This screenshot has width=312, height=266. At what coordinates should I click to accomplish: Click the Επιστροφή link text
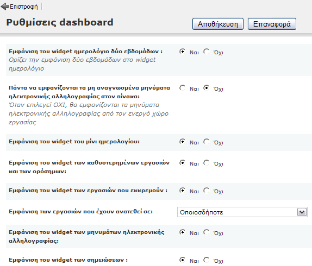[24, 7]
